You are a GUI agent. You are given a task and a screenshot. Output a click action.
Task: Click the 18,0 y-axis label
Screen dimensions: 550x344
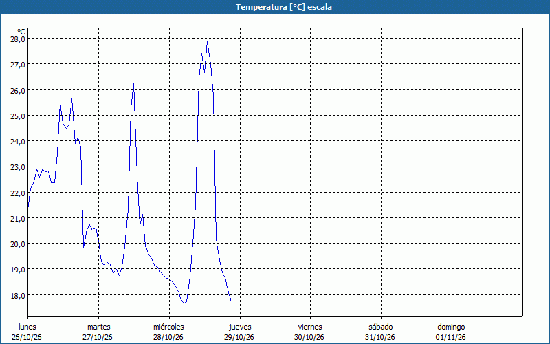click(18, 295)
